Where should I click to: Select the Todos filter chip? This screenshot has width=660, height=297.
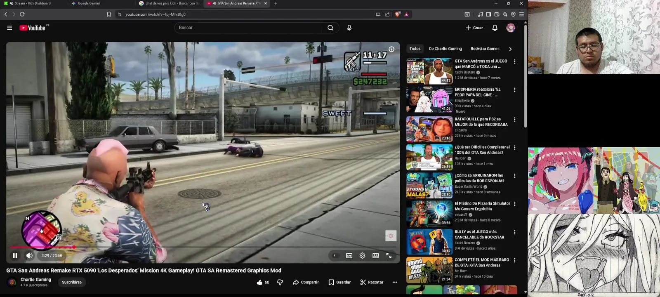tap(415, 49)
